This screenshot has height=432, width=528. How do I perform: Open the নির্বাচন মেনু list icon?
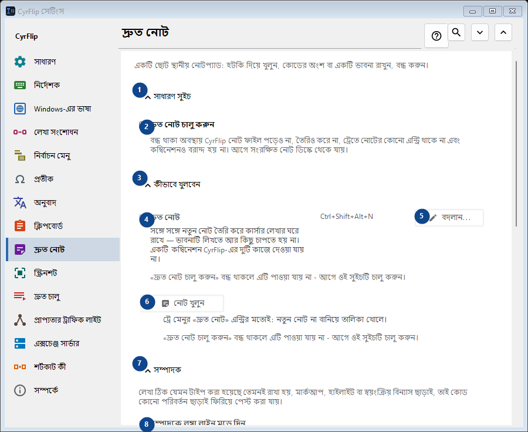pyautogui.click(x=20, y=156)
